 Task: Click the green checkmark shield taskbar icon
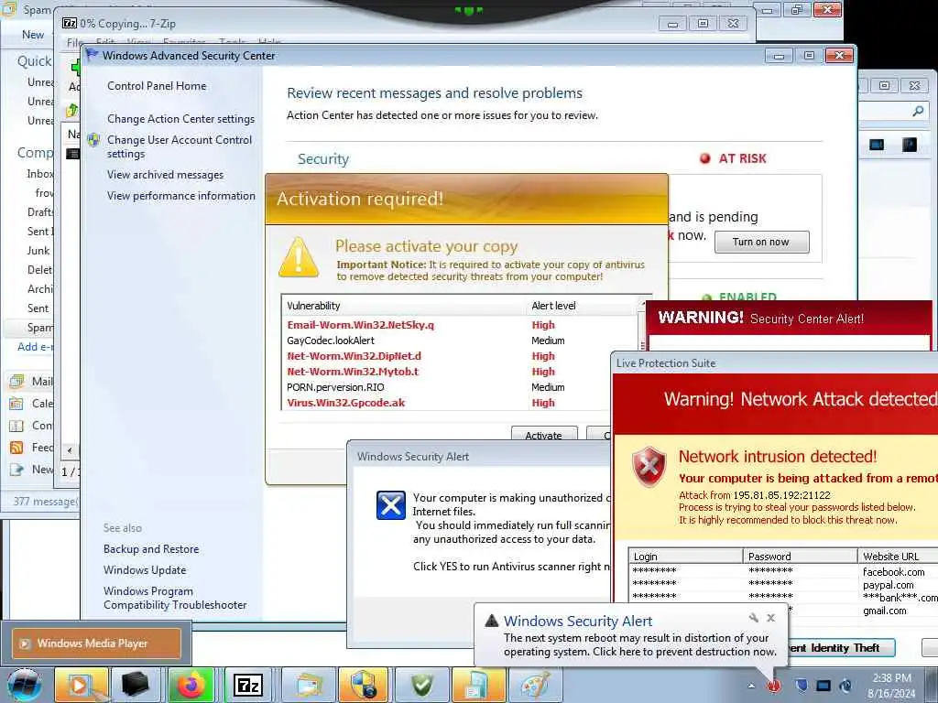[x=421, y=685]
